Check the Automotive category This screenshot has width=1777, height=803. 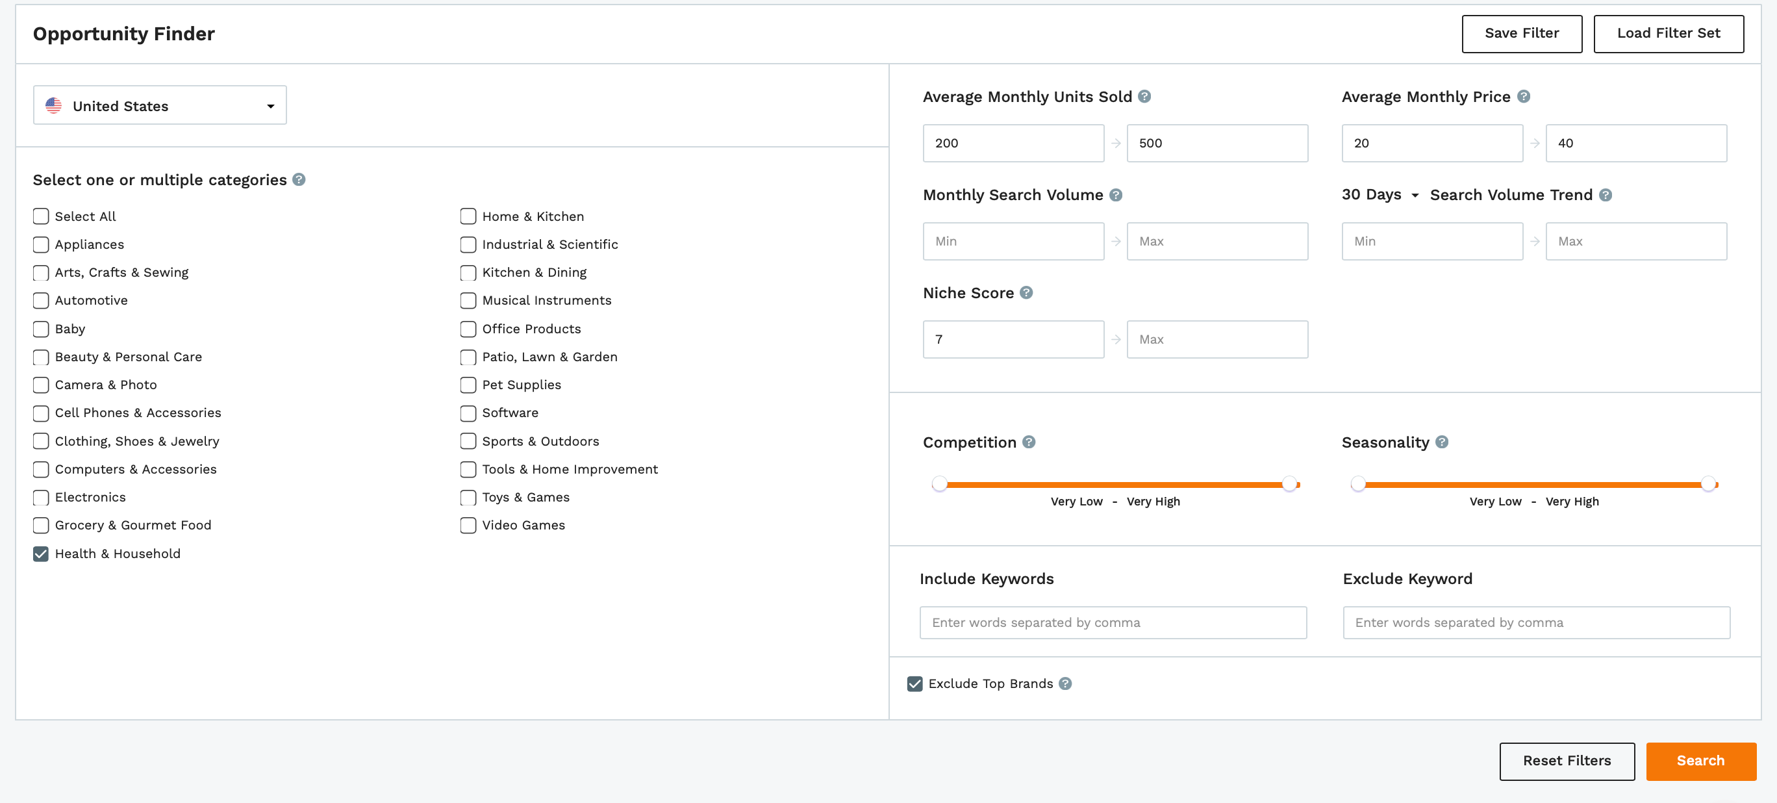tap(41, 301)
